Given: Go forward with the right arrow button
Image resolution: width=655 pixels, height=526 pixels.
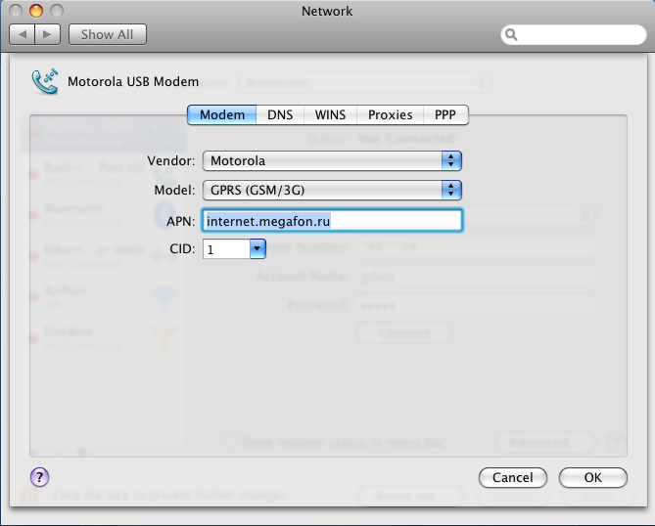Looking at the screenshot, I should click(48, 34).
